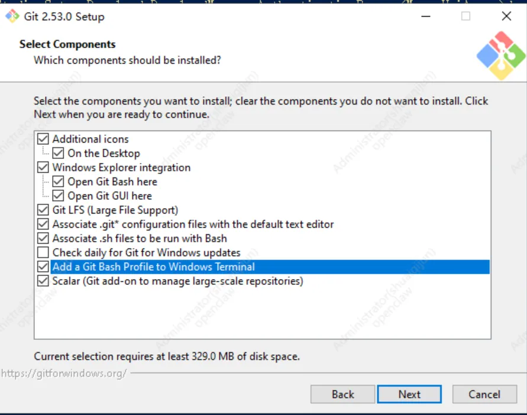Toggle the Open Git GUI here checkbox
Screen dimensions: 527x415
pyautogui.click(x=58, y=196)
